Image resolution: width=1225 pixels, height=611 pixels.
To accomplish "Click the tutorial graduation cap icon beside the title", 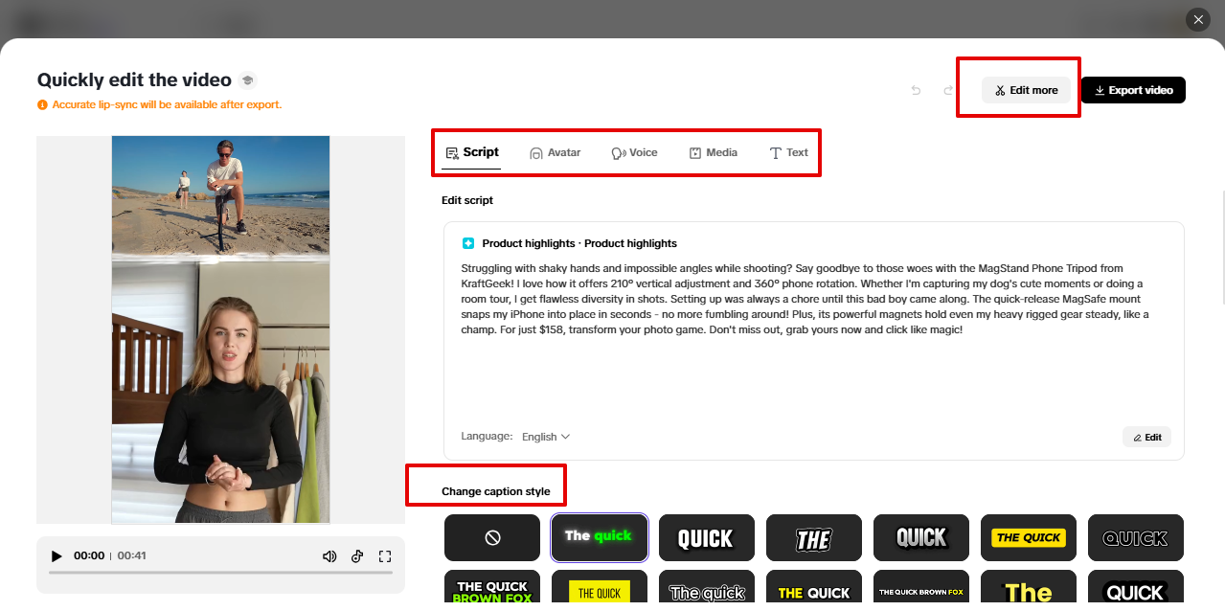I will click(248, 80).
